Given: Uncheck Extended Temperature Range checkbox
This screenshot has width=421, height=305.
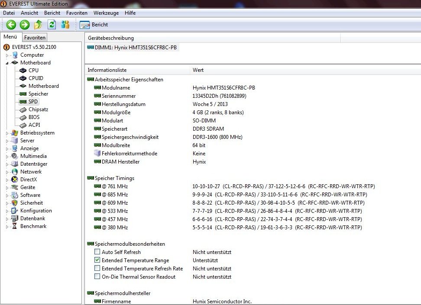Looking at the screenshot, I should point(97,260).
